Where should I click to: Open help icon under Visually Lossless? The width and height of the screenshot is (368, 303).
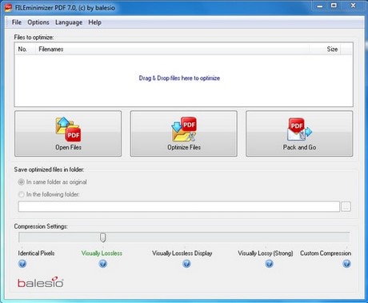click(103, 264)
